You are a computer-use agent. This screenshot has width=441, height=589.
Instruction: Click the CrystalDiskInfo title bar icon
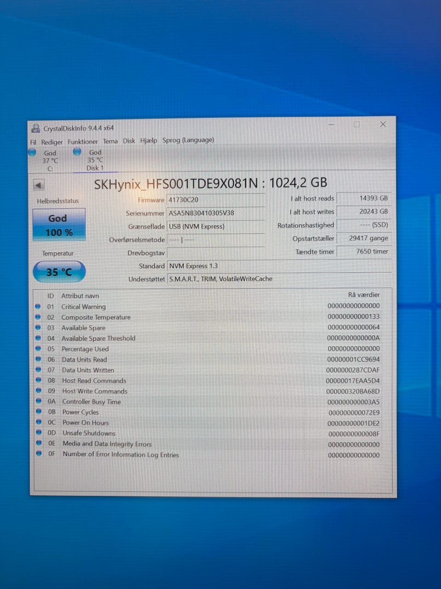point(35,129)
